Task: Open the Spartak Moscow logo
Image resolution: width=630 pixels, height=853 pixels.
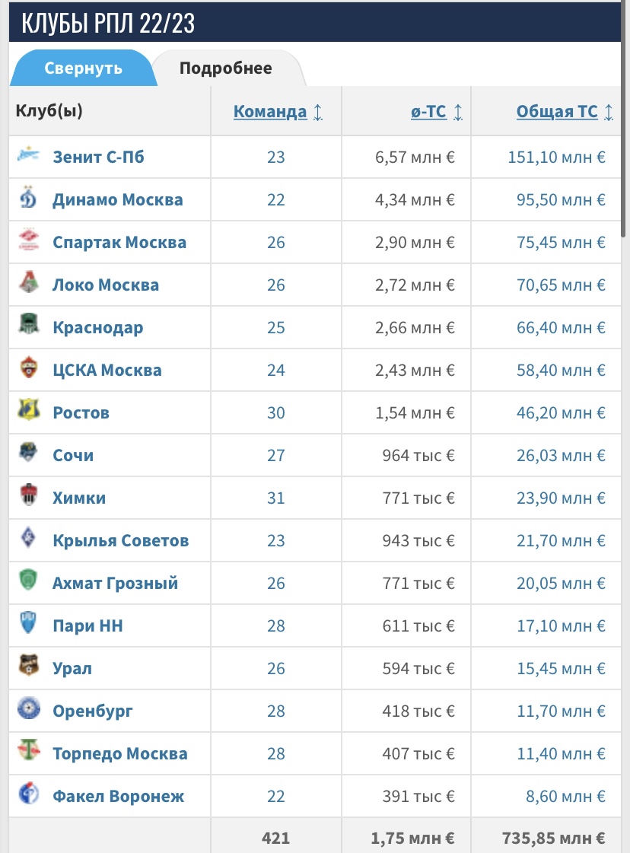Action: 28,240
